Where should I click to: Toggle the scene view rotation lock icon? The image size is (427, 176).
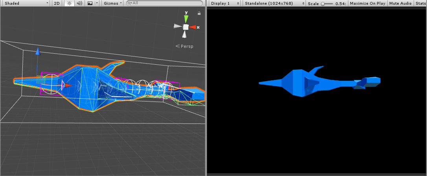tap(199, 13)
